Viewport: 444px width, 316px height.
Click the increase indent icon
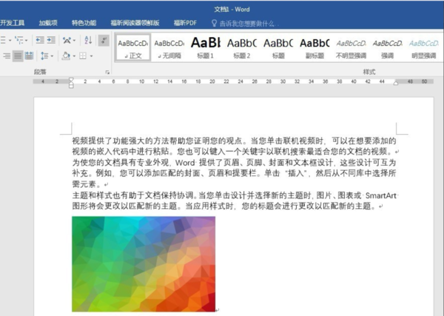point(51,40)
